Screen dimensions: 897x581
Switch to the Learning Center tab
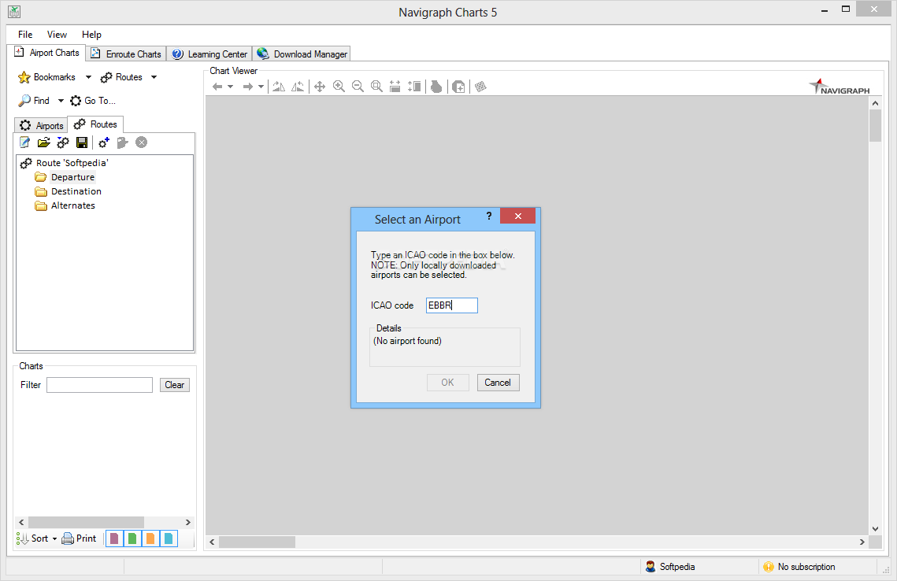209,54
